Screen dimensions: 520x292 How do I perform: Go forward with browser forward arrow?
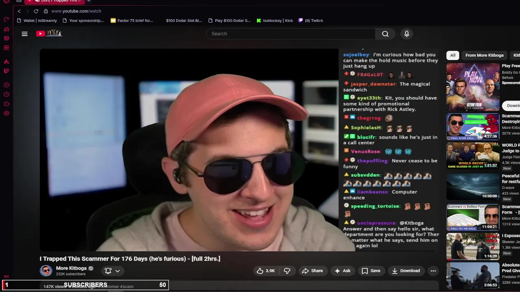27,11
